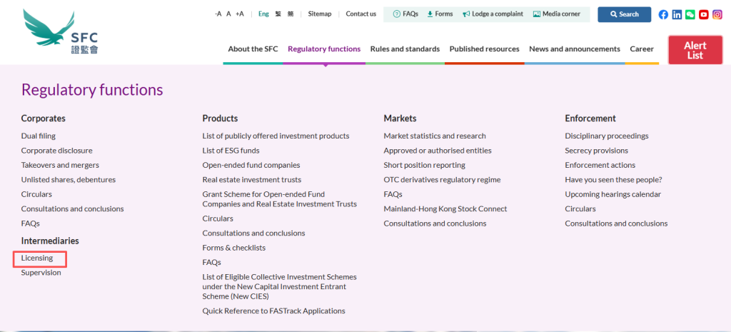Open the Media corner link
This screenshot has width=731, height=332.
tap(556, 14)
